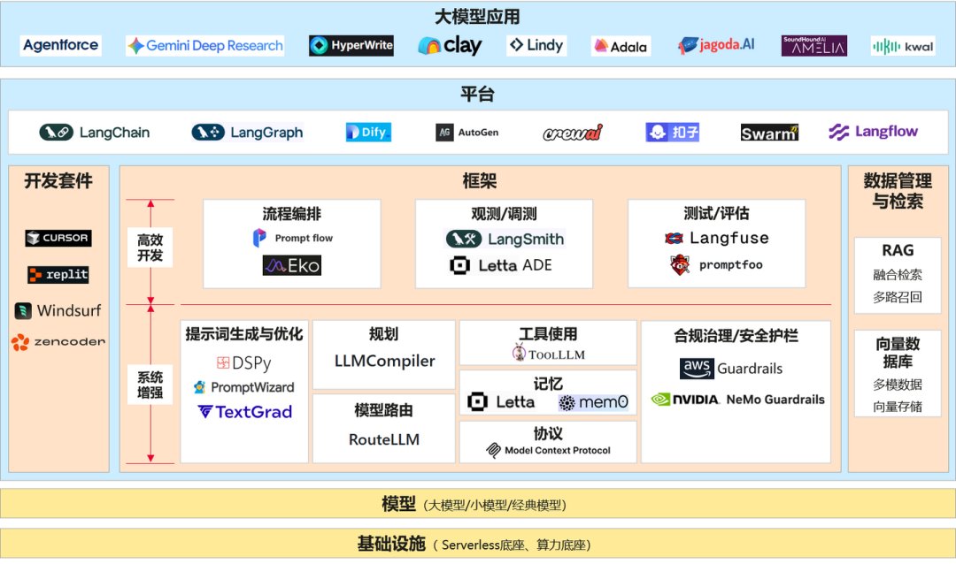Screen dimensions: 956x564
Task: Click the LangGraph logo
Action: pos(247,133)
